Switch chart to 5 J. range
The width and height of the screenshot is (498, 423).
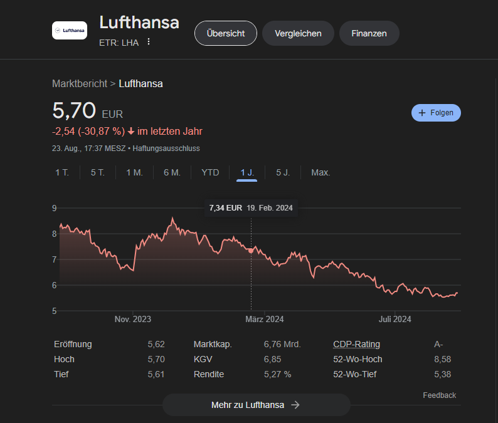283,172
